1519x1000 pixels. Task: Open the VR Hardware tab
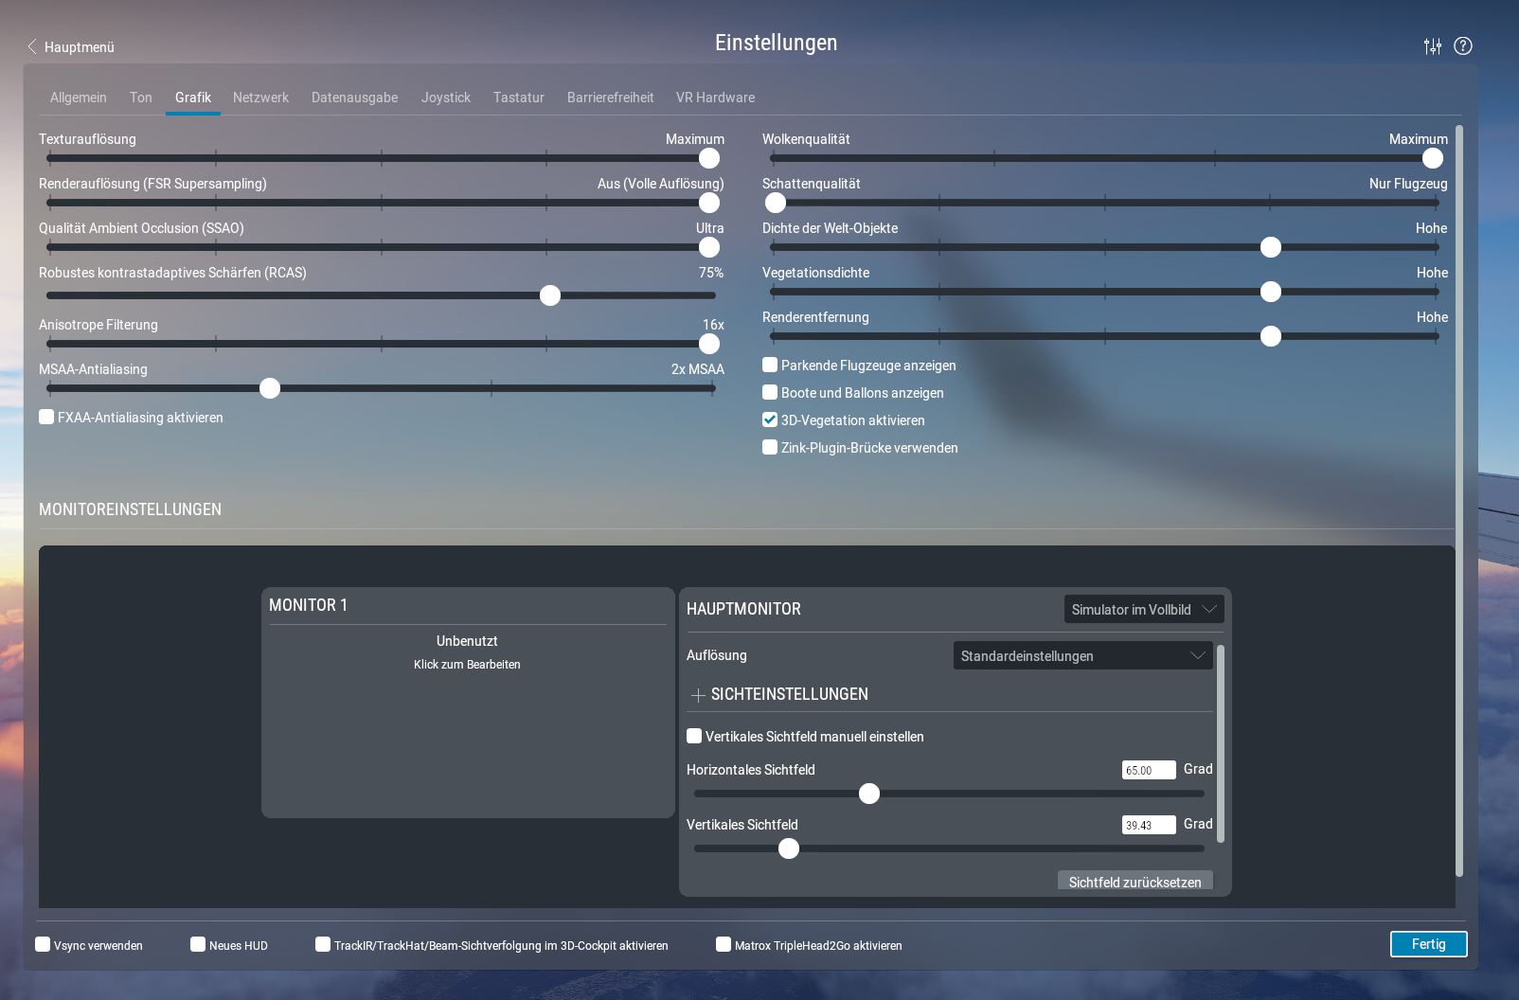(x=716, y=98)
